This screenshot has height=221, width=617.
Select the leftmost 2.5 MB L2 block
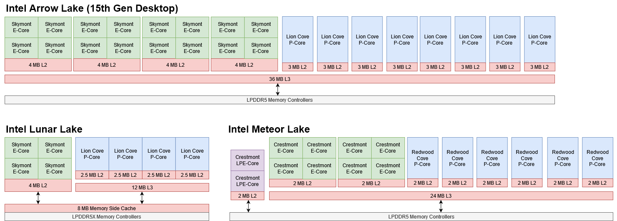pyautogui.click(x=92, y=175)
